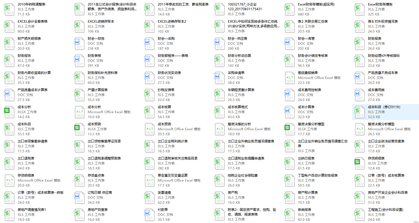Select the XLT template icon for 筹资决策分析模型
Image resolution: width=419 pixels, height=223 pixels.
tap(360, 129)
